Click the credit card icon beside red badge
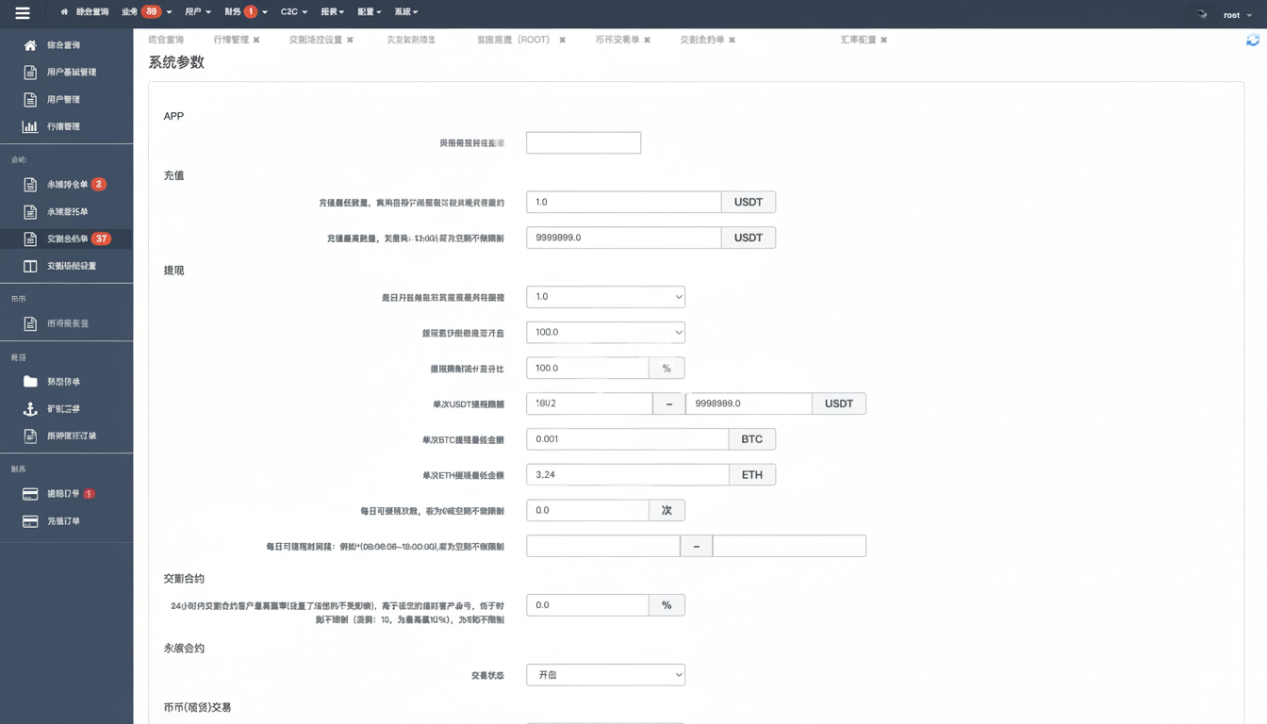Screen dimensions: 1267x724 (30, 494)
